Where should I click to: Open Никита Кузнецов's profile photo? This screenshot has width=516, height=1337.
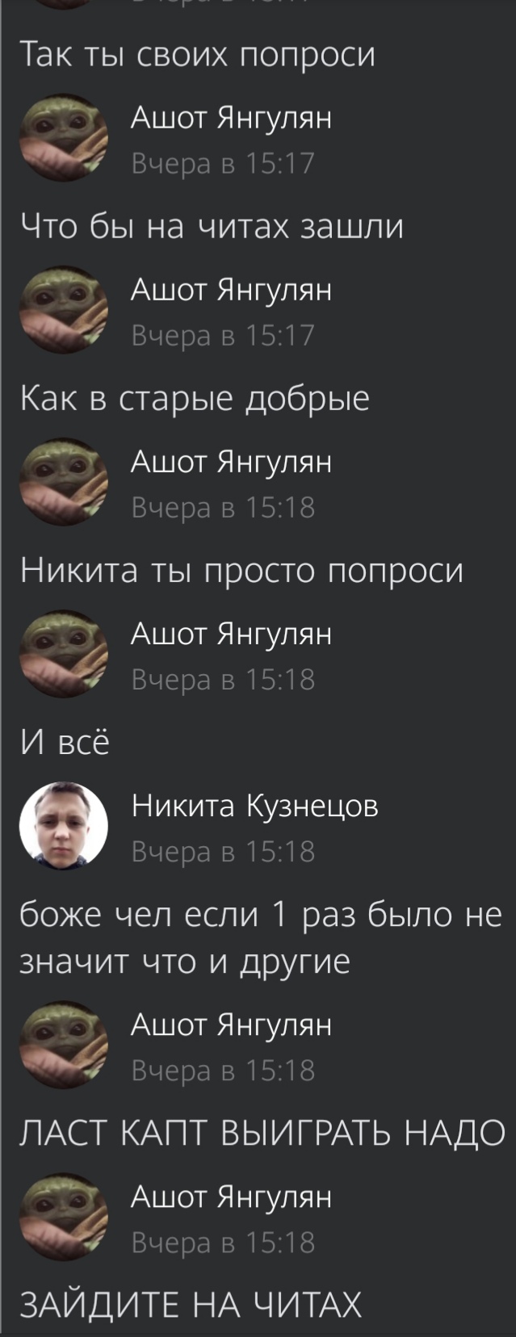coord(64,826)
